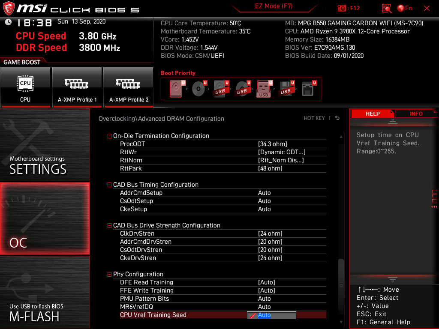439x329 pixels.
Task: Toggle the CPU Game Boost button
Action: (x=25, y=87)
